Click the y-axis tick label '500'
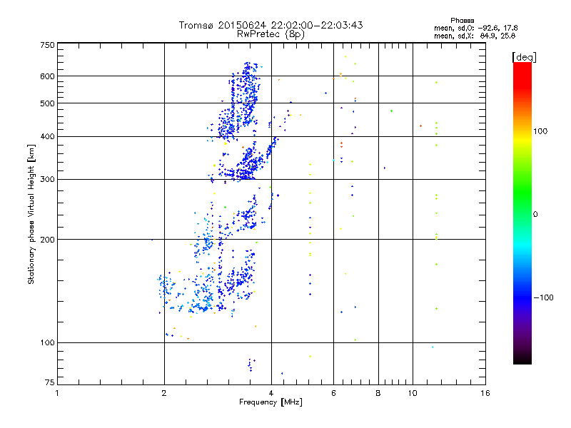 pyautogui.click(x=47, y=103)
